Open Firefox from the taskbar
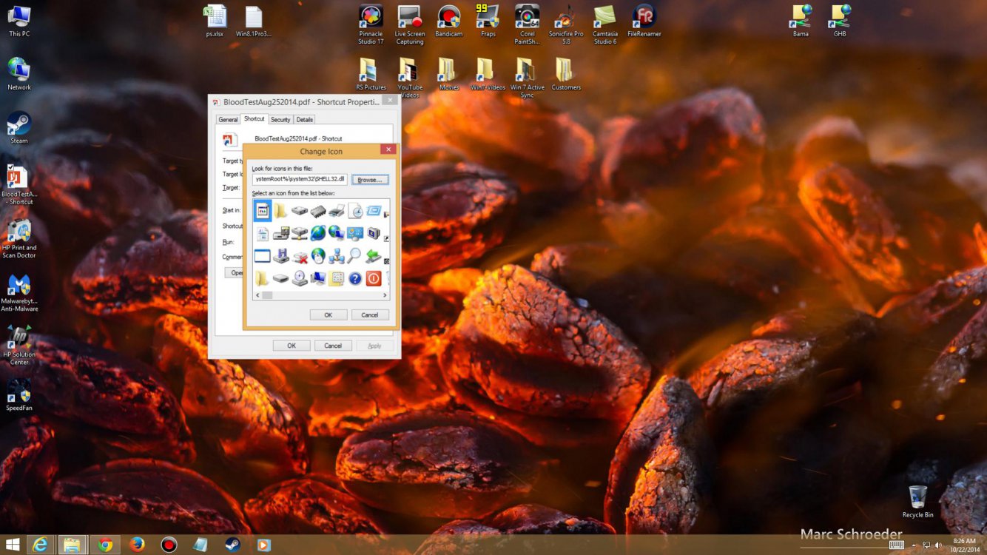987x555 pixels. pyautogui.click(x=137, y=545)
